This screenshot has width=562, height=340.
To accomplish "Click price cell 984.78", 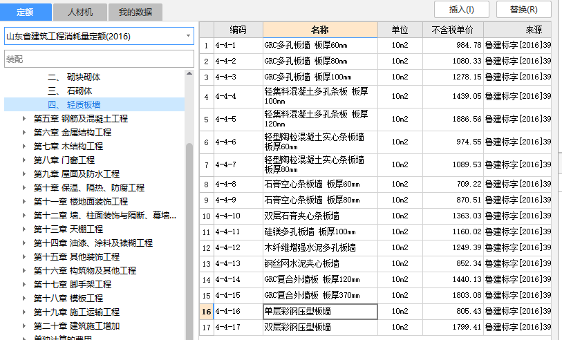I will [453, 46].
